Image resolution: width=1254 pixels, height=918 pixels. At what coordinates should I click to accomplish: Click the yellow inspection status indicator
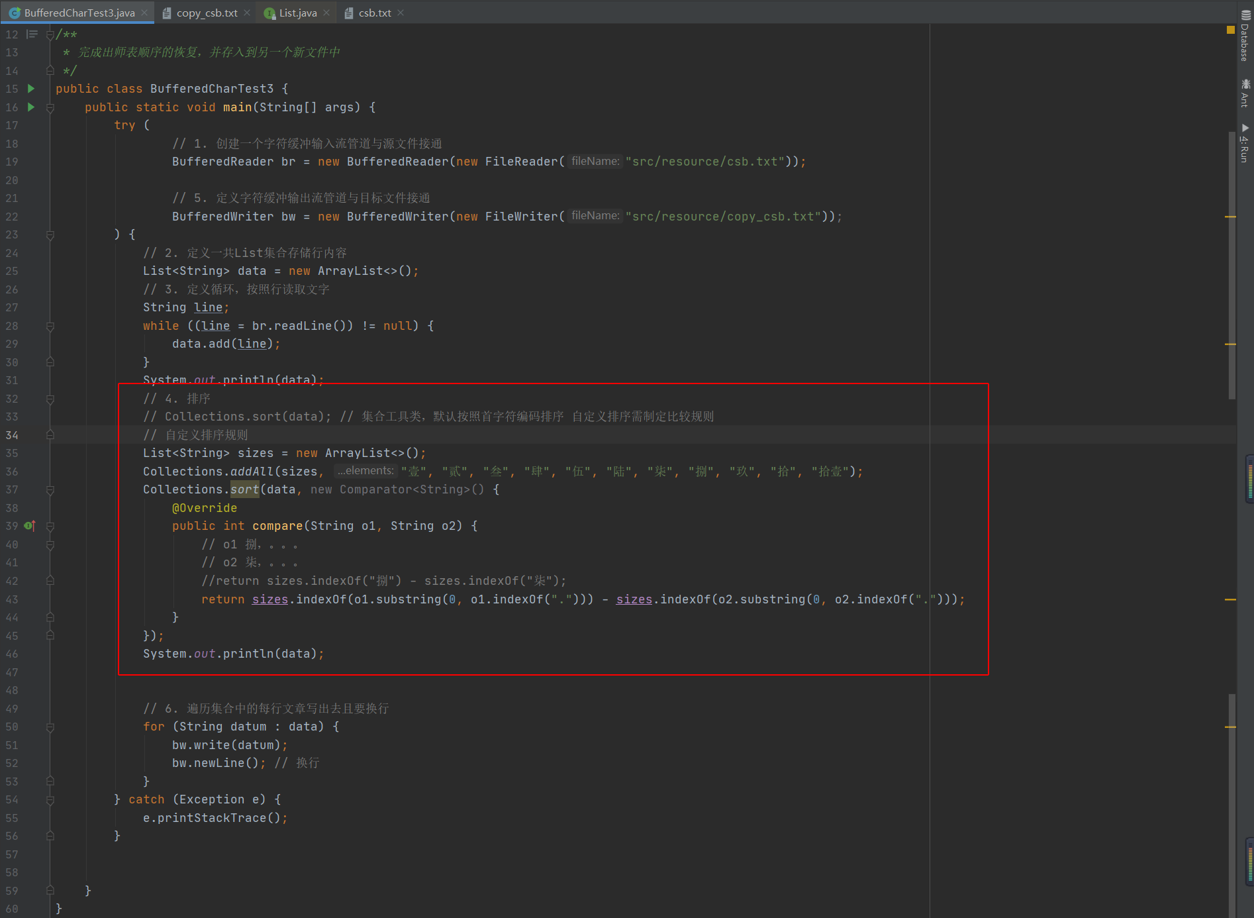(x=1231, y=30)
